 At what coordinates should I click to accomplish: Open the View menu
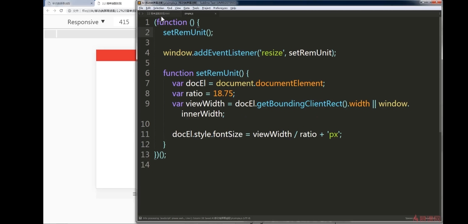(178, 8)
